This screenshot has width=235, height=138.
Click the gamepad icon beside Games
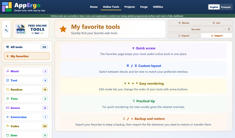pyautogui.click(x=8, y=108)
